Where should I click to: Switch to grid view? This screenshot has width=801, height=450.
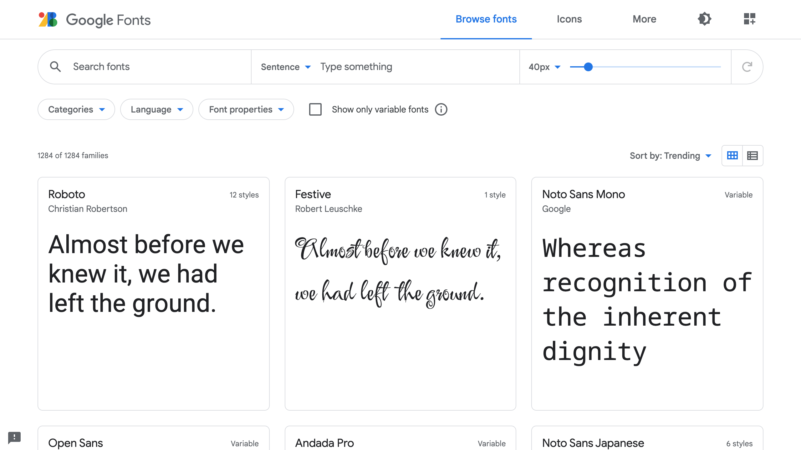coord(732,155)
